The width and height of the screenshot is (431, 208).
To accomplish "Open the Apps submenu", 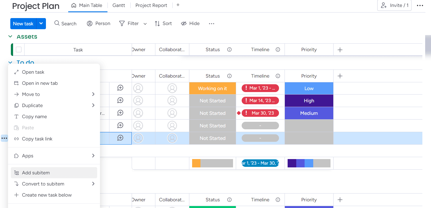I will point(54,156).
